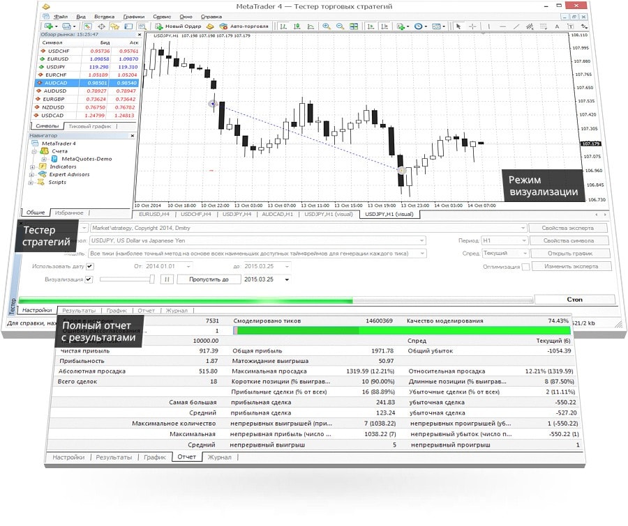Enable the Оптимизация checkbox
This screenshot has height=526, width=628.
click(526, 267)
